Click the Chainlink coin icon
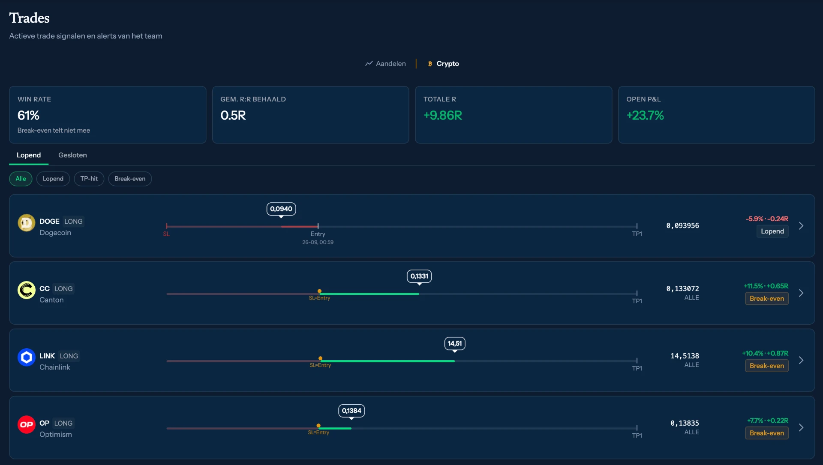 27,357
